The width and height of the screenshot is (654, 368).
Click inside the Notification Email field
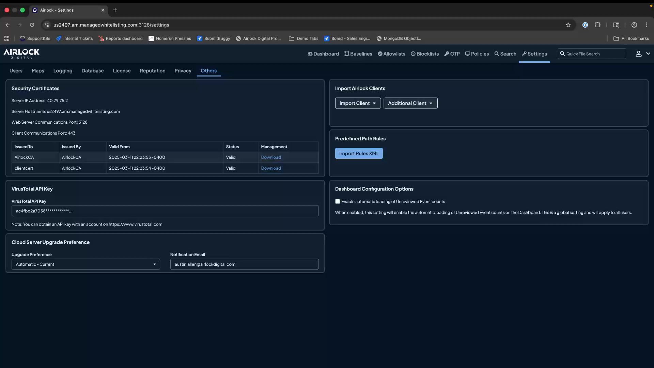pos(244,264)
